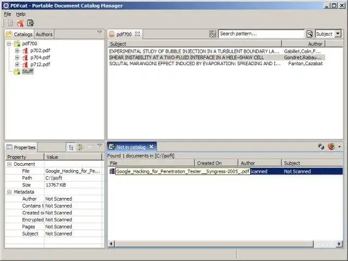Select p712.pdf in the catalog tree

pyautogui.click(x=40, y=64)
